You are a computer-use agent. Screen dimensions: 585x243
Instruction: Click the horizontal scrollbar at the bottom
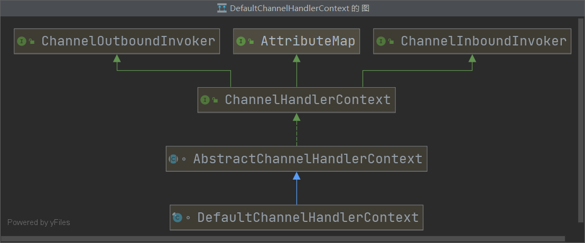point(283,239)
